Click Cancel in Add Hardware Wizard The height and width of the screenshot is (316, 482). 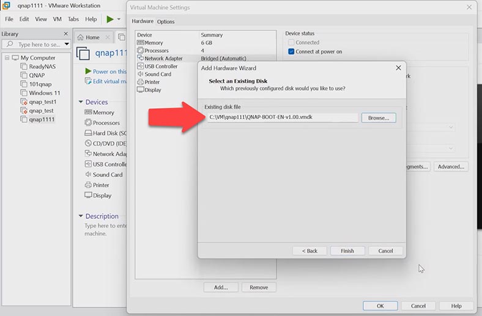(x=385, y=251)
